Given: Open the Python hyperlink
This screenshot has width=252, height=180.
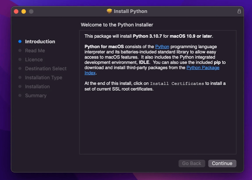Looking at the screenshot, I should pos(162,47).
